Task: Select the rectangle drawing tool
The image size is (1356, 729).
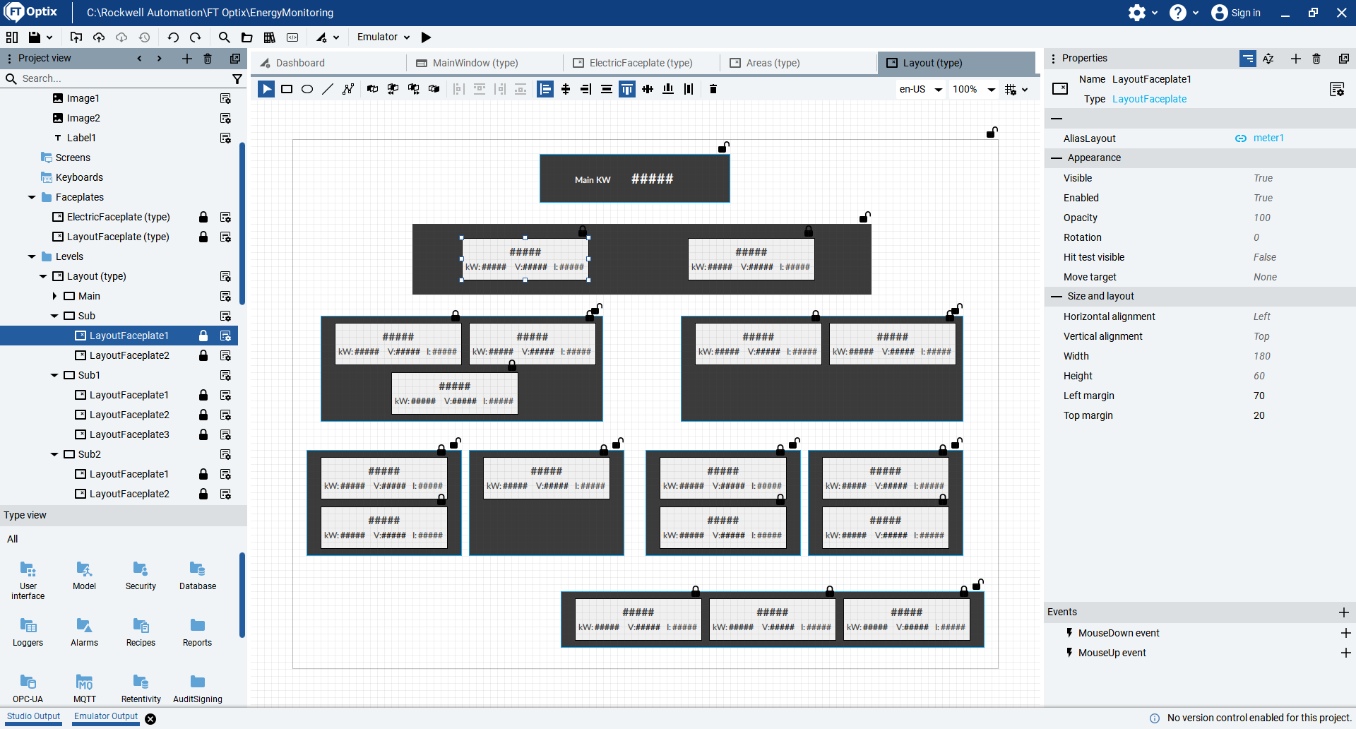Action: coord(287,89)
